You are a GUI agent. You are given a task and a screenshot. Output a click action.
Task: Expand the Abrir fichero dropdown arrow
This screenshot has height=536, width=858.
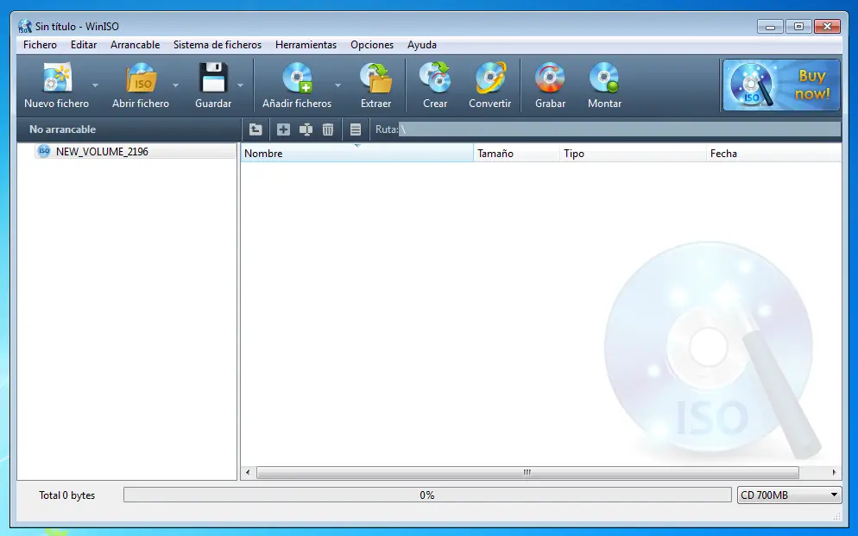(x=175, y=85)
